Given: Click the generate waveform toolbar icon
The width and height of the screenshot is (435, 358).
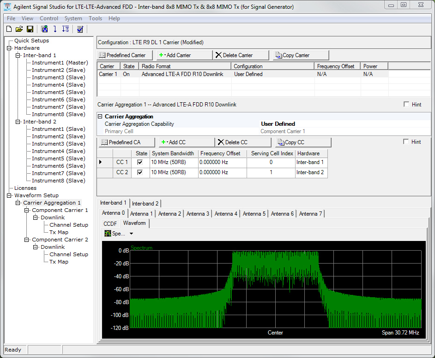Looking at the screenshot, I should [x=44, y=29].
